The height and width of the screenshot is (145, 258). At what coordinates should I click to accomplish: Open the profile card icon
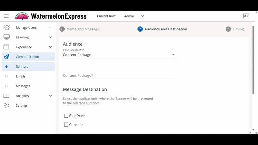(246, 16)
